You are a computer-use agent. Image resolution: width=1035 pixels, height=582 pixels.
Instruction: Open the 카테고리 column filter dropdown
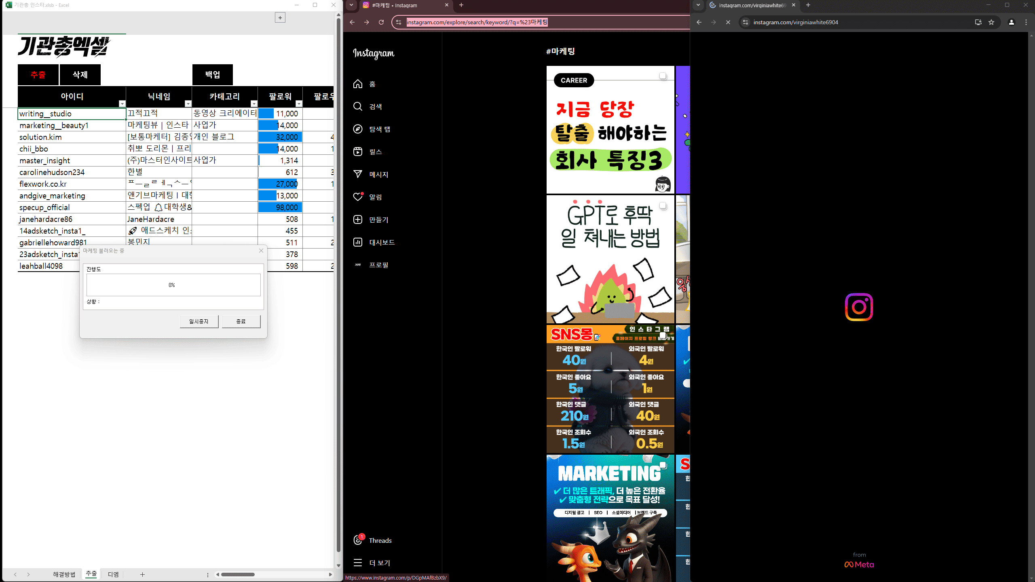pos(254,104)
